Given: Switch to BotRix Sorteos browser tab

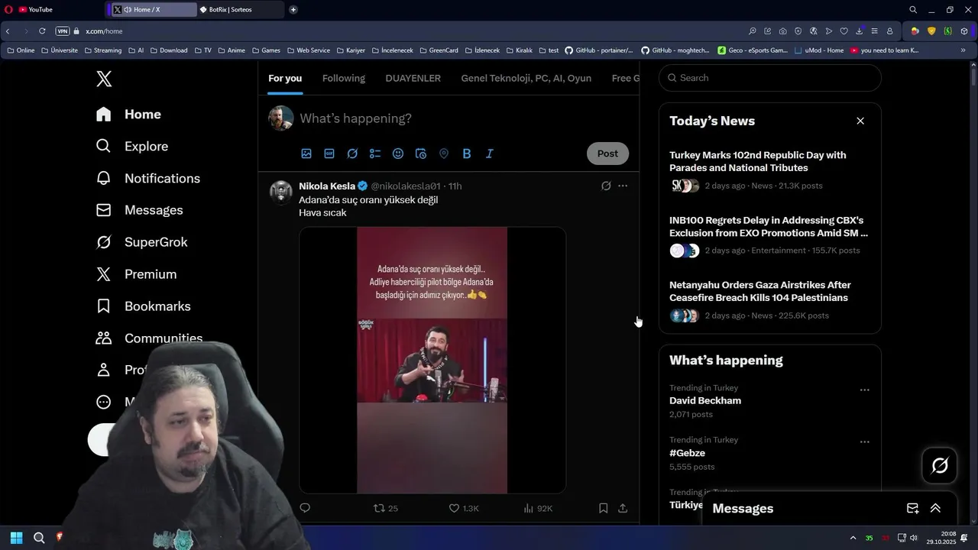Looking at the screenshot, I should [x=240, y=10].
